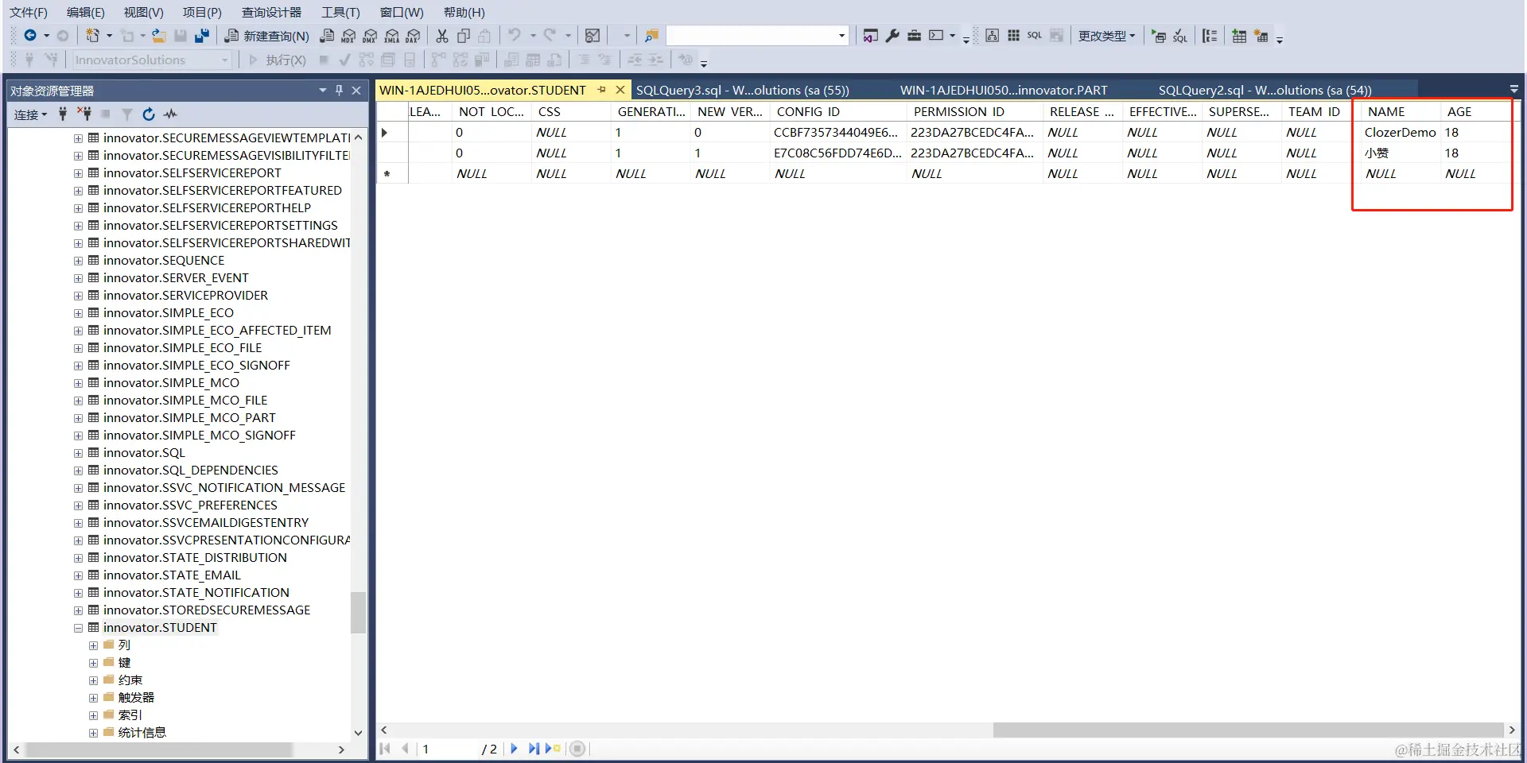The height and width of the screenshot is (763, 1527).
Task: Click the Object Explorer vertical scrollbar thumb
Action: point(359,612)
